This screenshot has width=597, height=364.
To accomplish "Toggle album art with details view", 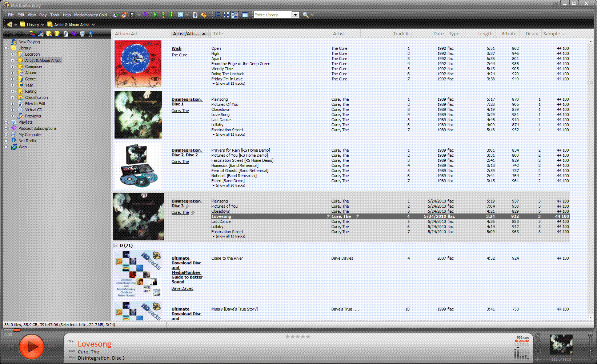I will pos(235,15).
